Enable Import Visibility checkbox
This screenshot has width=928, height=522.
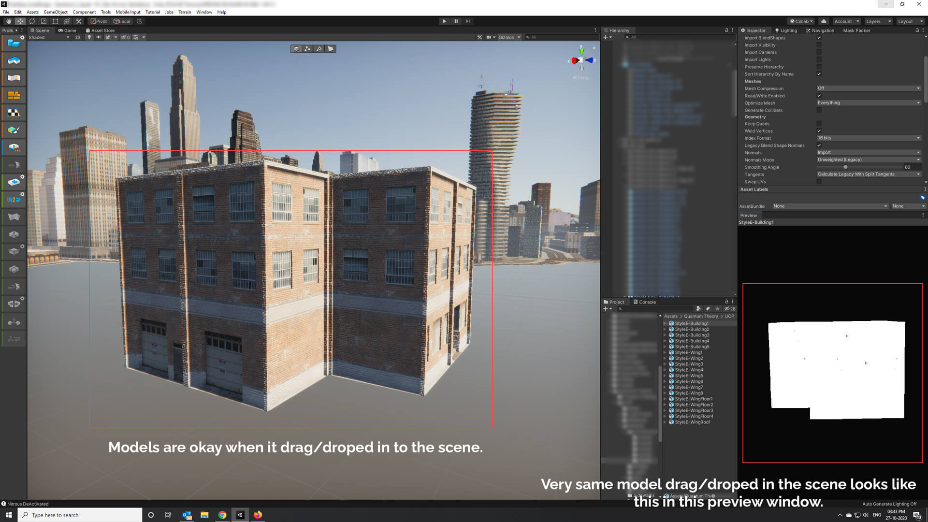[x=819, y=45]
